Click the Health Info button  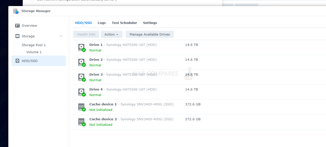[x=86, y=34]
